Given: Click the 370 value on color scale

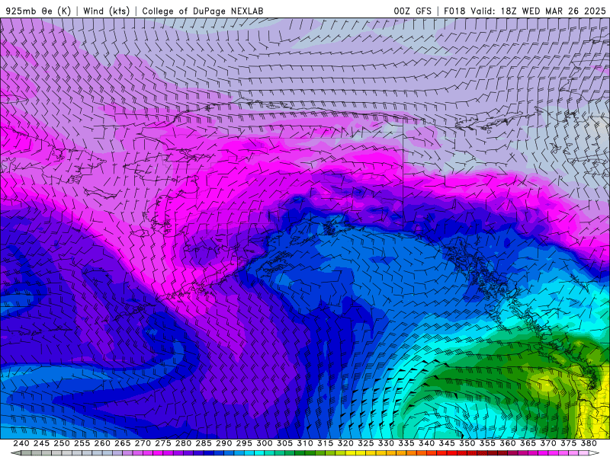Looking at the screenshot, I should click(x=548, y=443).
